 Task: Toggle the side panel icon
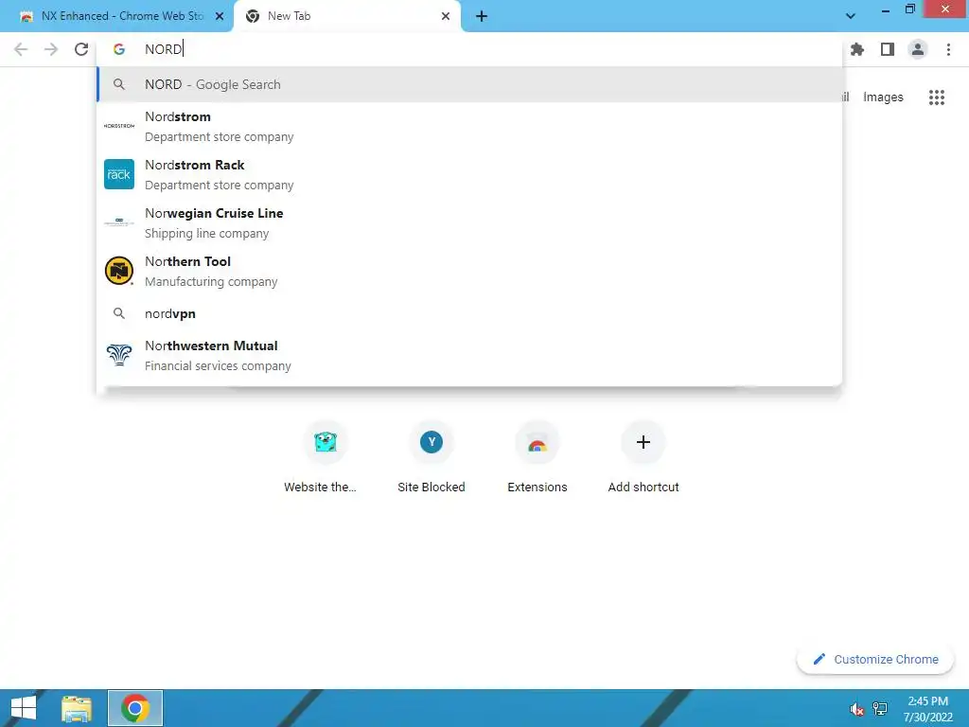click(x=888, y=49)
